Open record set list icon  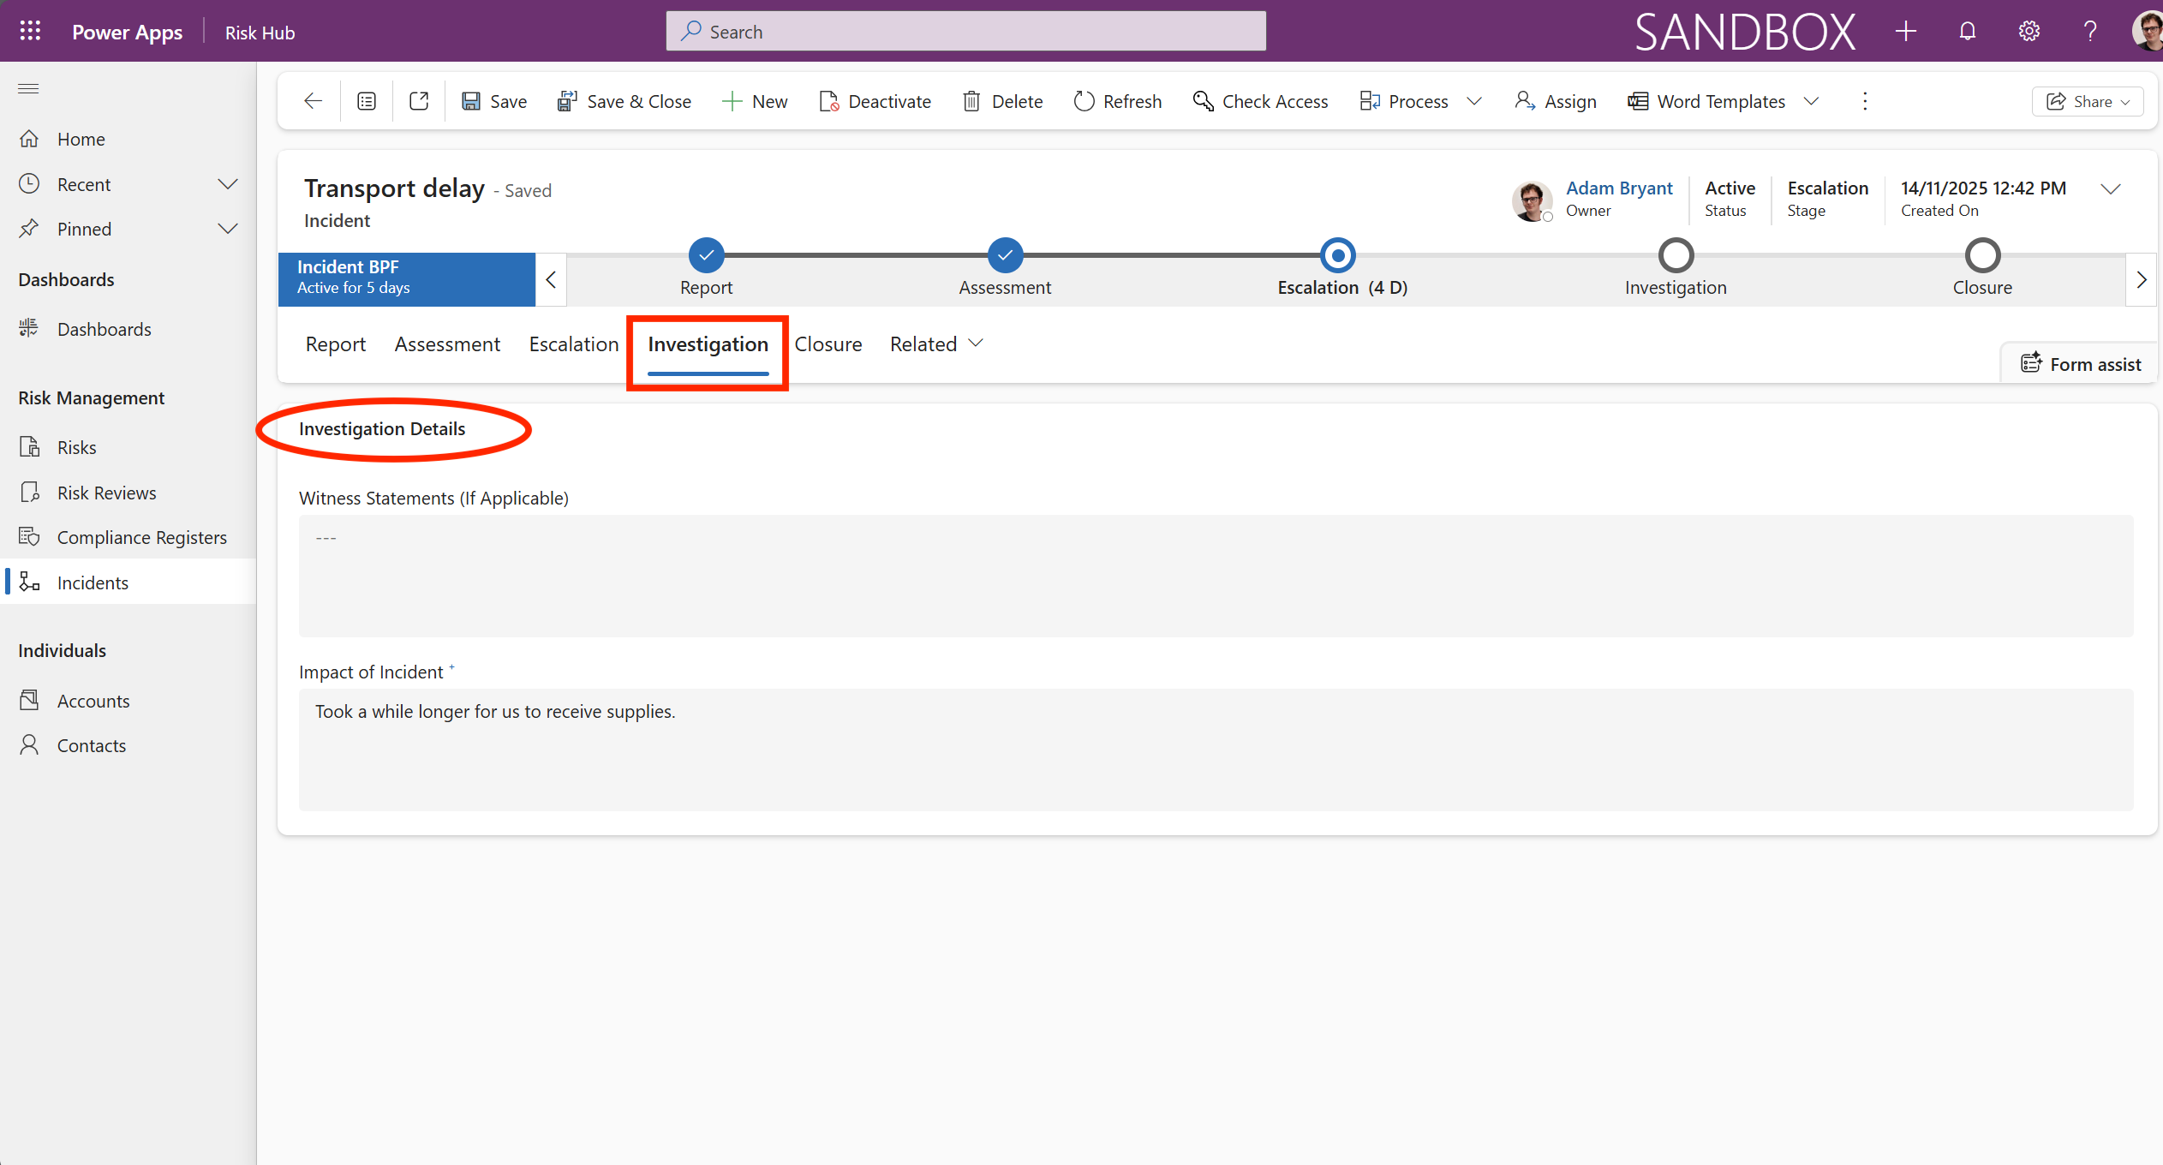pyautogui.click(x=367, y=101)
